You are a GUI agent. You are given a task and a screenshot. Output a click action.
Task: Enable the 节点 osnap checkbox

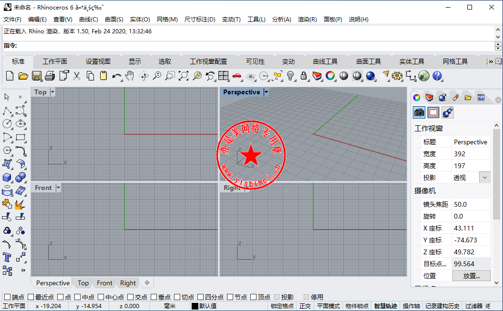(x=230, y=297)
